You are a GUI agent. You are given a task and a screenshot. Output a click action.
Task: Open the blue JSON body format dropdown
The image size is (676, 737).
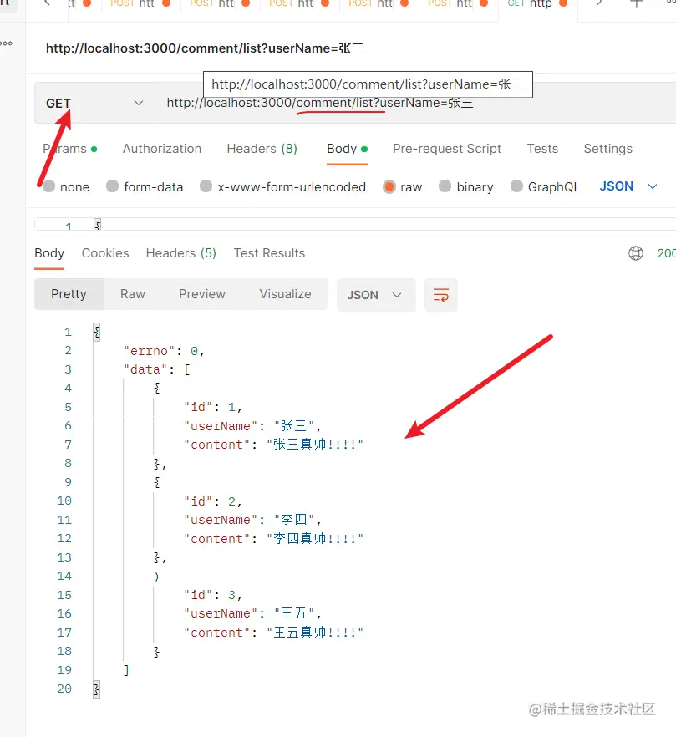point(628,186)
